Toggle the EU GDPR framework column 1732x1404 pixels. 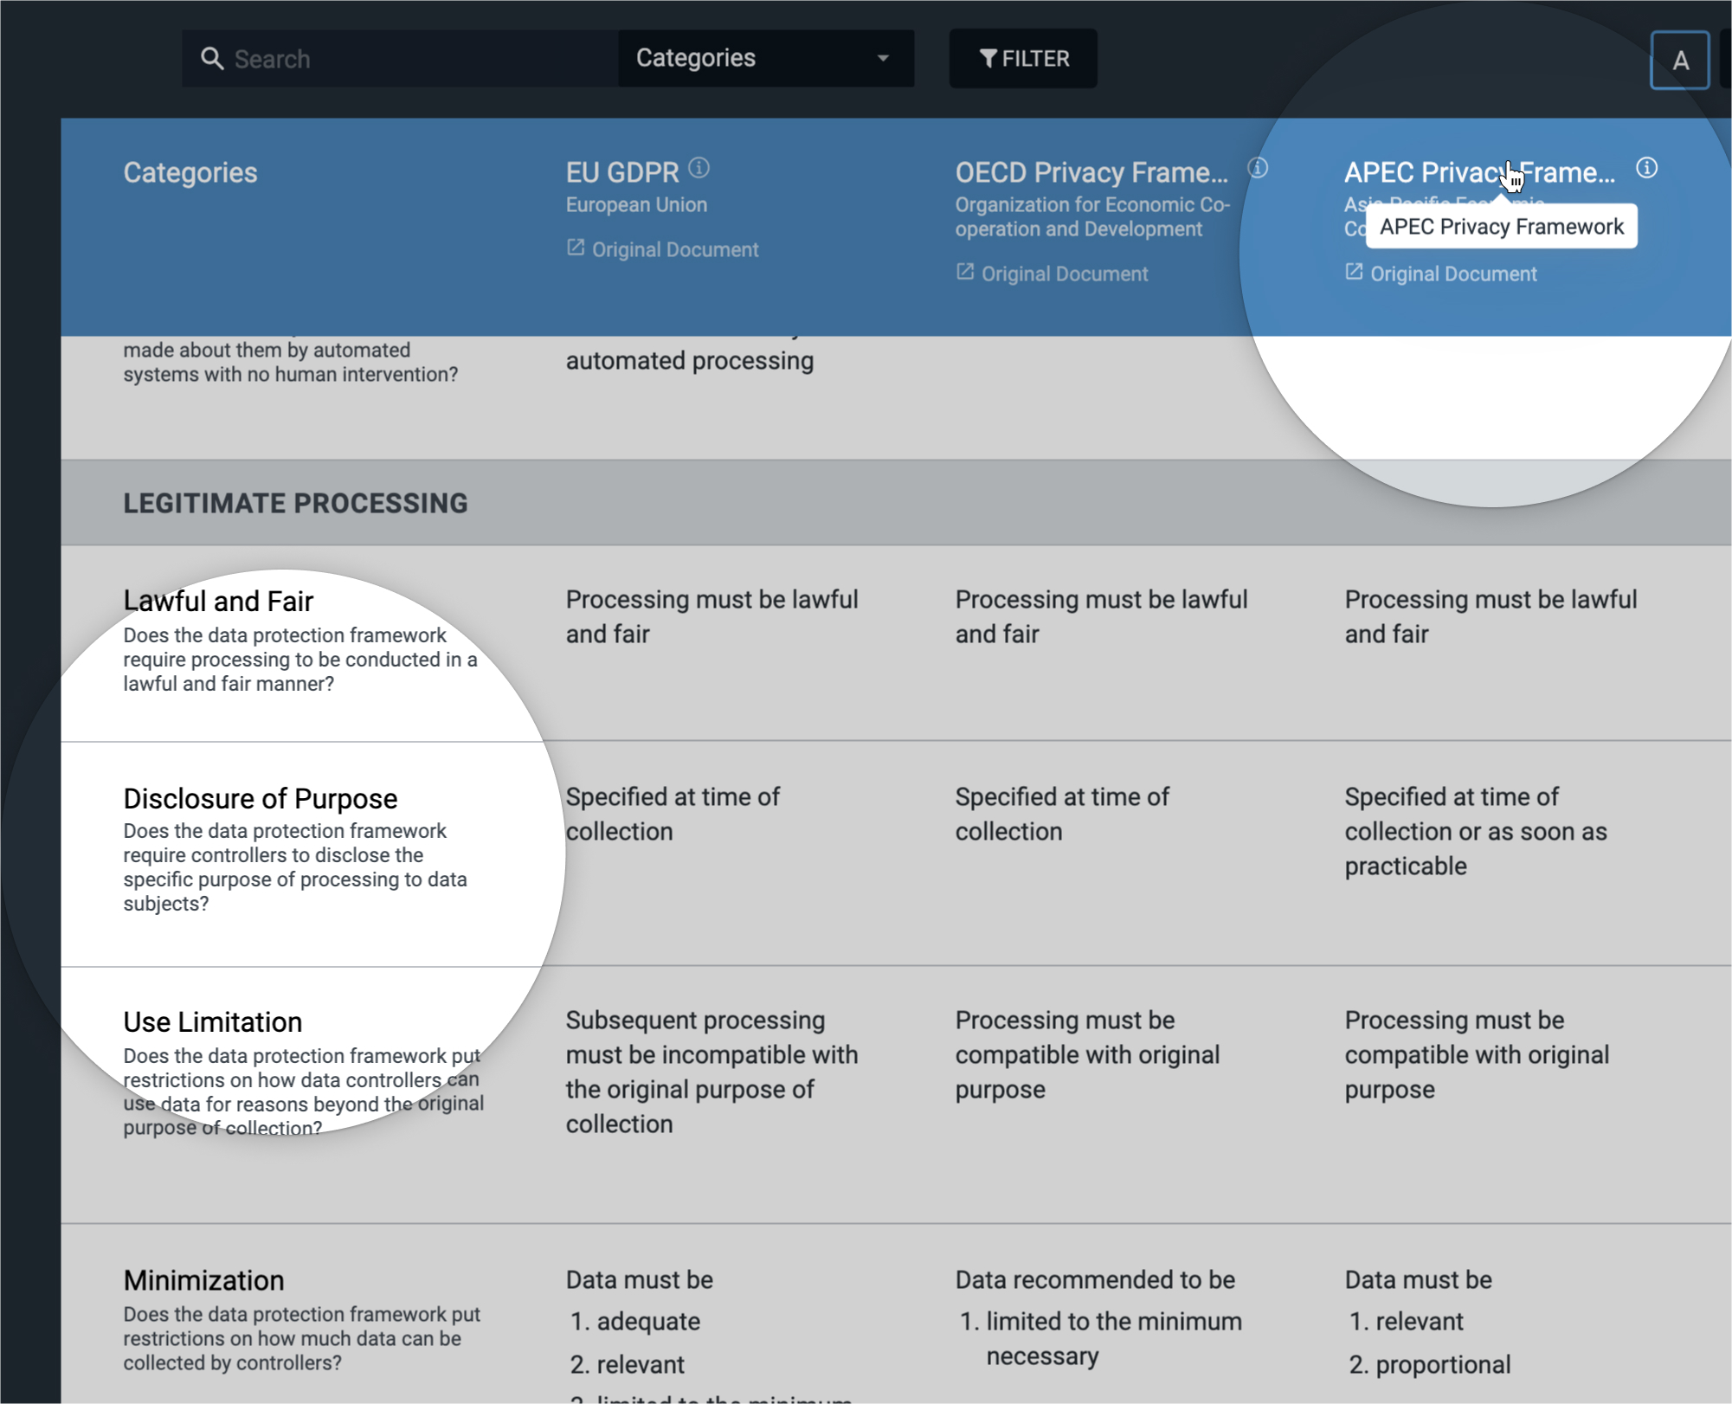[x=619, y=171]
